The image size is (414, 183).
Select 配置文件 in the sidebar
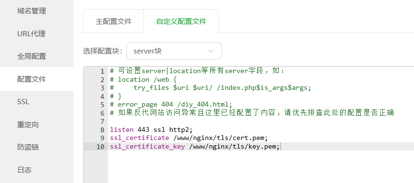click(32, 79)
